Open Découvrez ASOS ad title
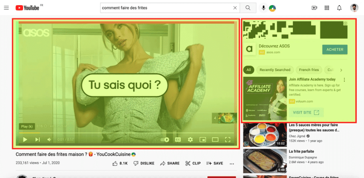The height and width of the screenshot is (178, 364). pos(274,46)
